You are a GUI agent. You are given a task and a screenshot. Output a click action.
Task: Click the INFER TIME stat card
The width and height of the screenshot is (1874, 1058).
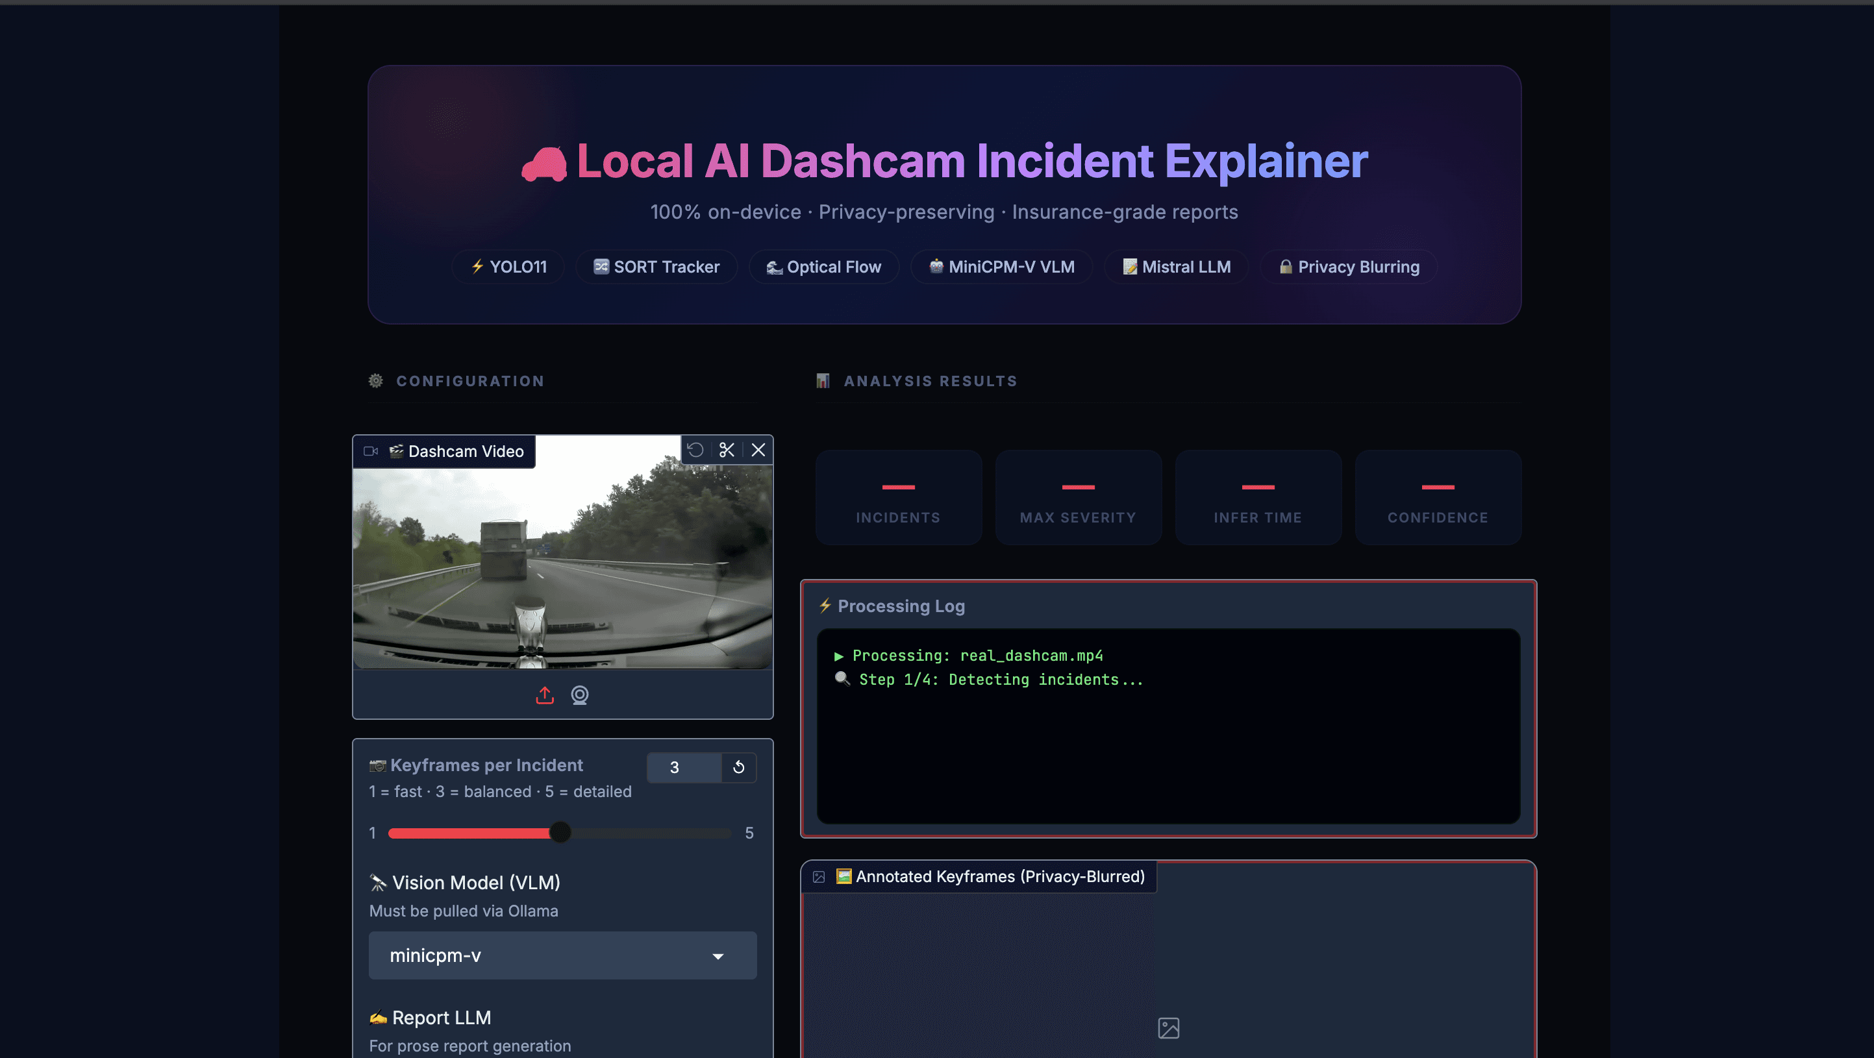pyautogui.click(x=1258, y=497)
